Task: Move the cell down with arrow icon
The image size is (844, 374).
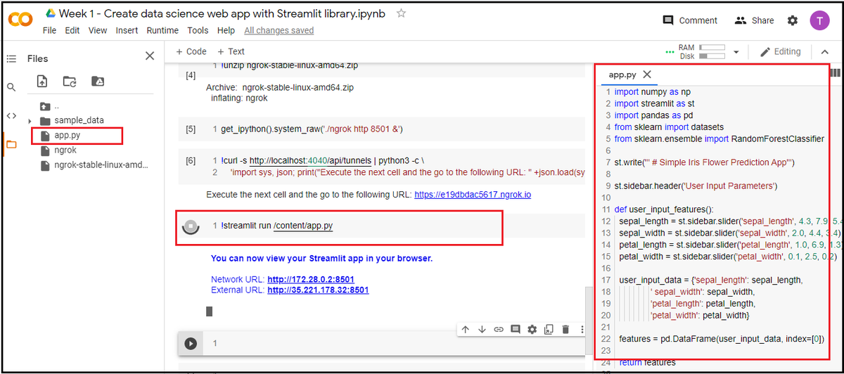Action: tap(482, 329)
